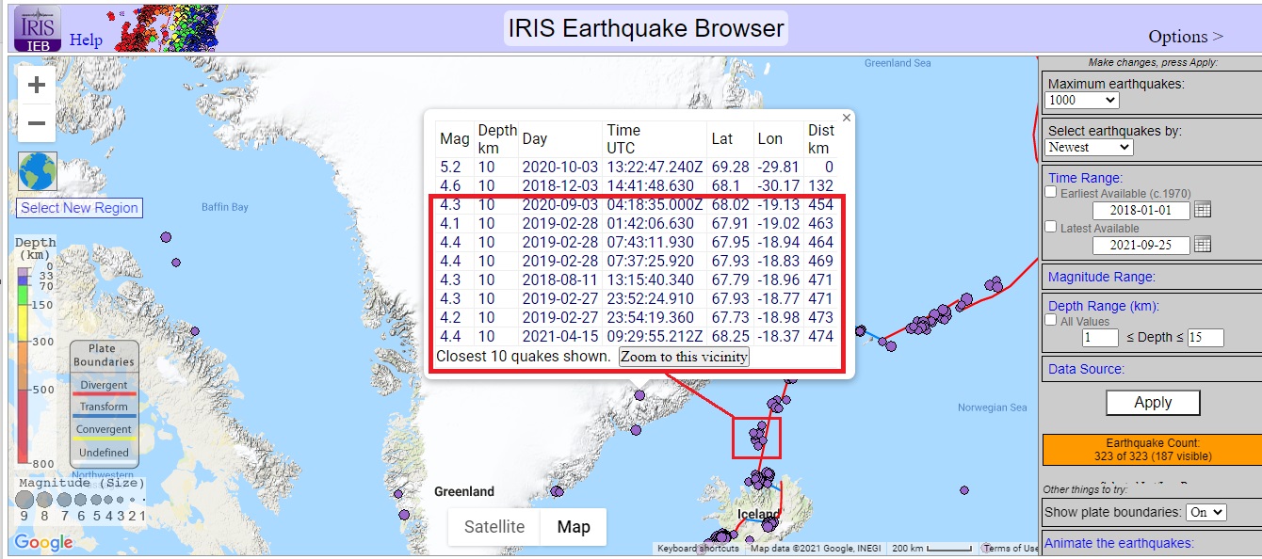The height and width of the screenshot is (559, 1262).
Task: Zoom in the map with plus button
Action: tap(37, 86)
